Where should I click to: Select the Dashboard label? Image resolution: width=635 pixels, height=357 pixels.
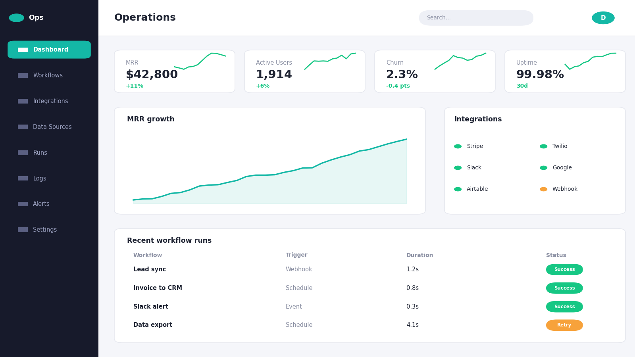pos(51,50)
